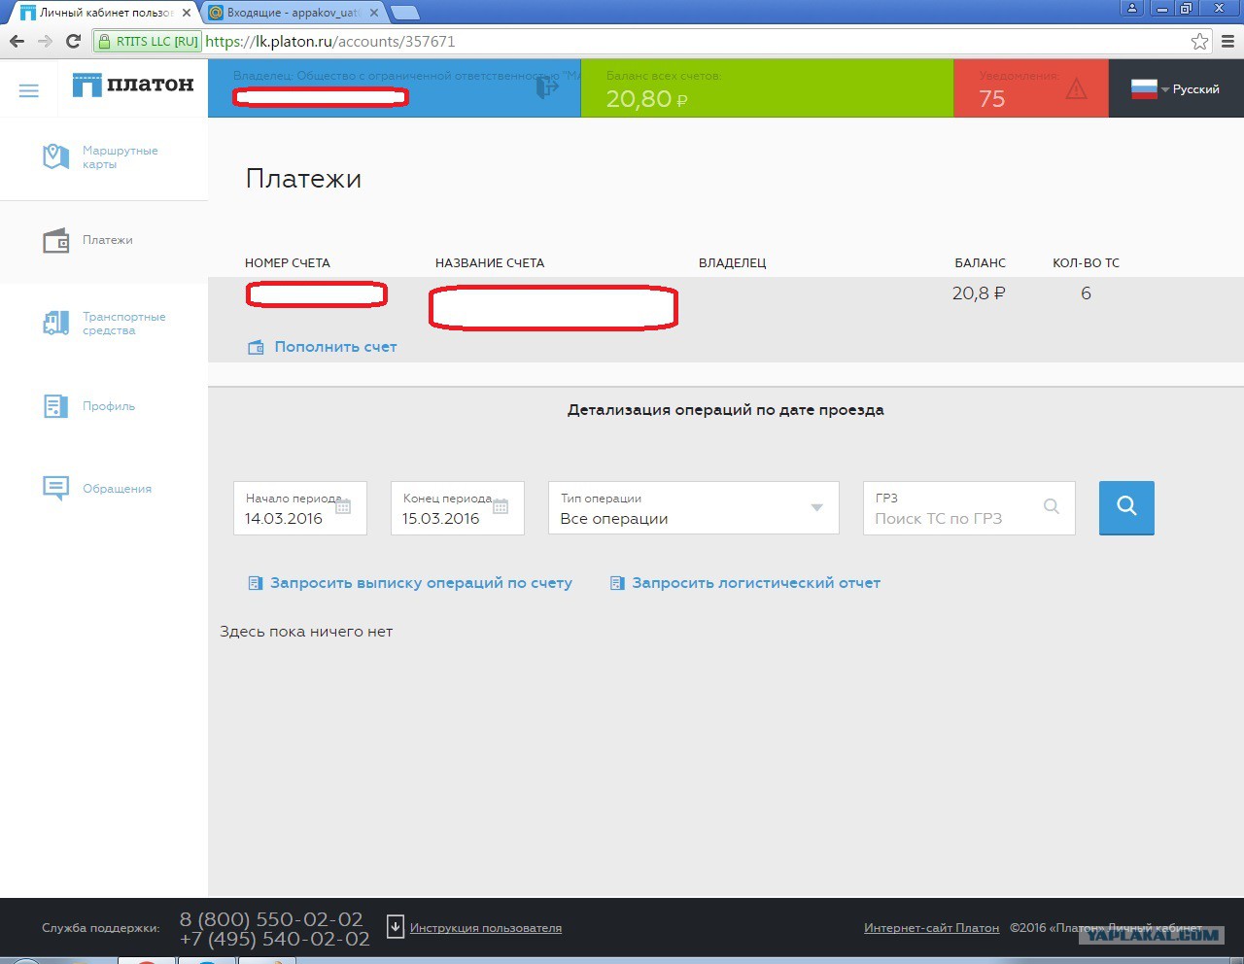1244x964 pixels.
Task: Open the start date calendar icon
Action: click(343, 506)
